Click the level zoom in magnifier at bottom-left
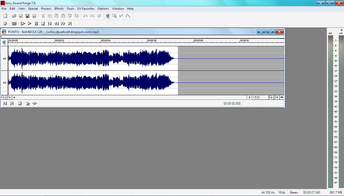The height and width of the screenshot is (196, 344). click(3, 97)
